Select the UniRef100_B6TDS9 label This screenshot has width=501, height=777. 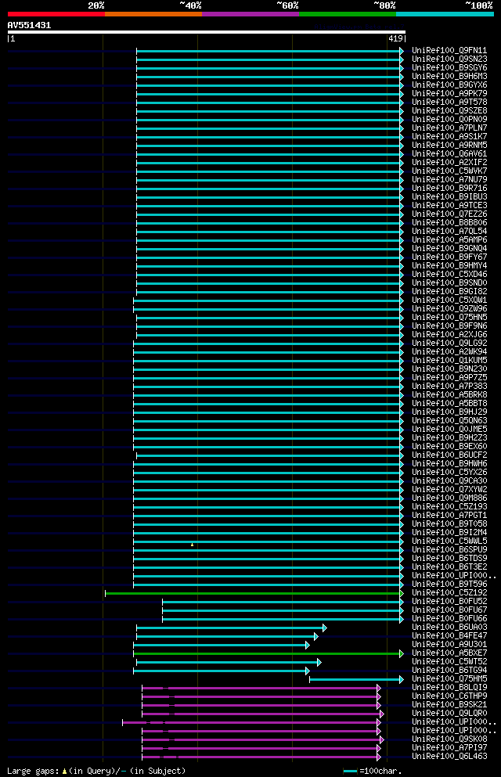pos(449,559)
